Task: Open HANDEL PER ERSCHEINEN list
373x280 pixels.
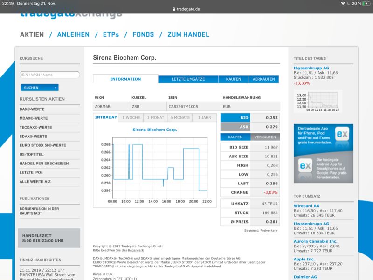Action: 44,164
